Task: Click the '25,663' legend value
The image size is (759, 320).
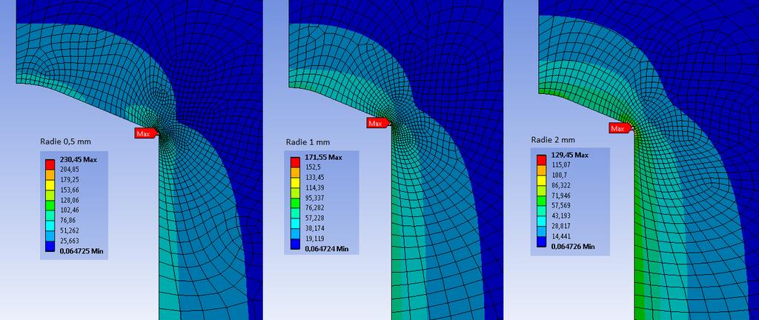Action: 69,240
